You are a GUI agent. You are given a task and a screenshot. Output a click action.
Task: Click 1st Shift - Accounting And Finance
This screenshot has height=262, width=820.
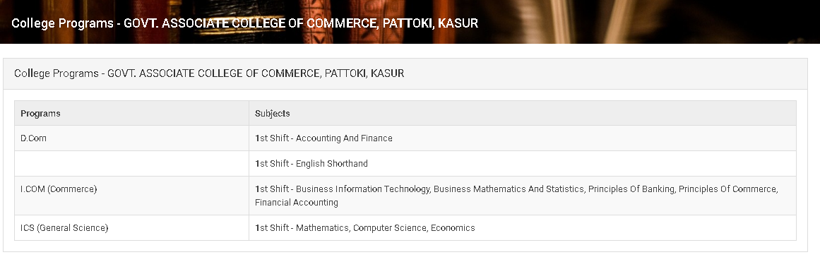tap(323, 138)
